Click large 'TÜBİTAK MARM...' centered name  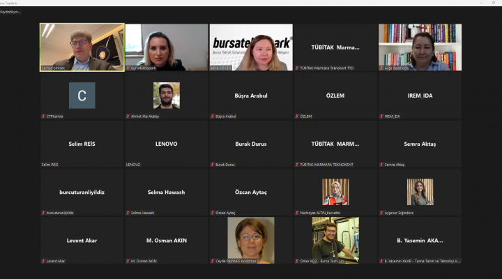coord(335,144)
